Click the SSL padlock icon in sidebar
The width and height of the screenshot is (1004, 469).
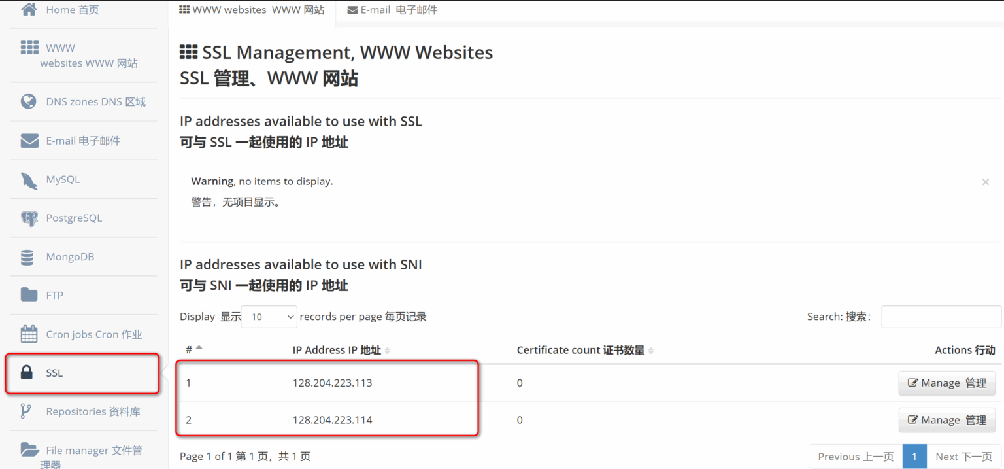coord(29,373)
